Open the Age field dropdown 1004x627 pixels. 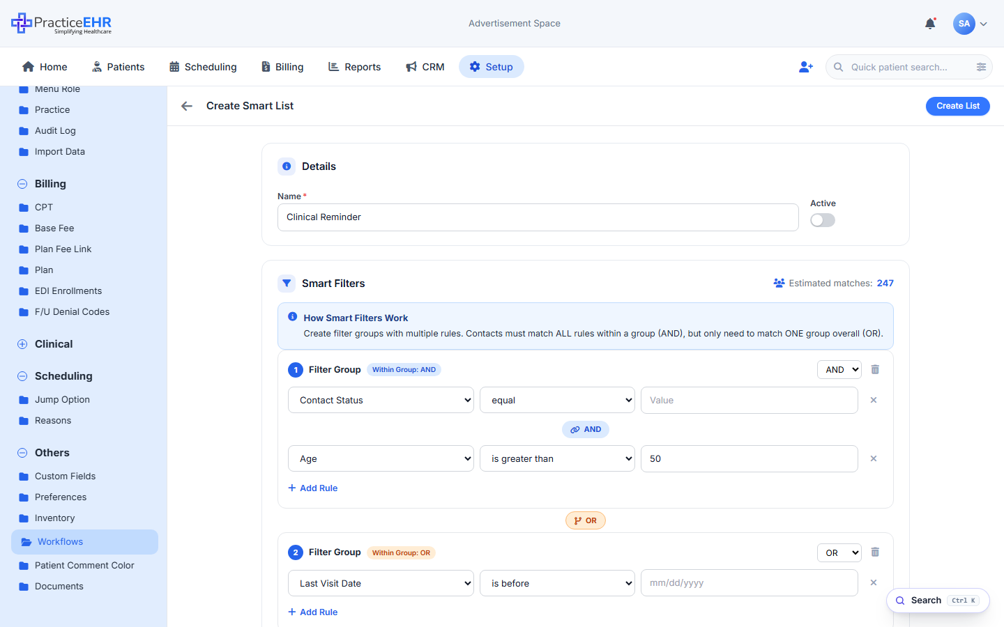point(381,458)
